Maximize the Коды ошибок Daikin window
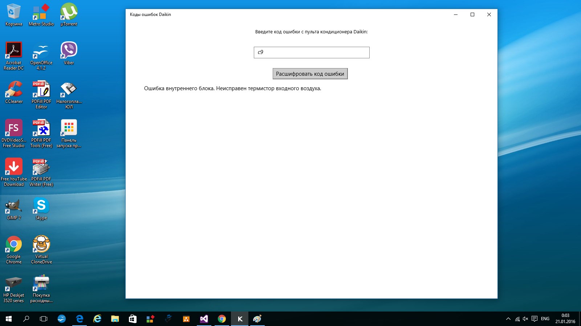Image resolution: width=581 pixels, height=326 pixels. (x=472, y=14)
